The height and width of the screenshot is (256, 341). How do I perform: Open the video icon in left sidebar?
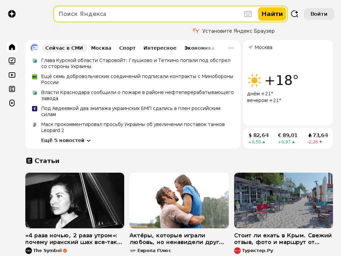(x=12, y=75)
